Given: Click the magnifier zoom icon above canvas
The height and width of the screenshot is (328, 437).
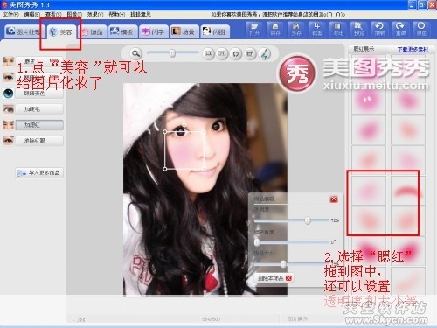Looking at the screenshot, I should (135, 53).
